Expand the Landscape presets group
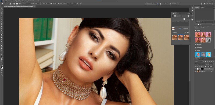This screenshot has width=215, height=105. [196, 44]
